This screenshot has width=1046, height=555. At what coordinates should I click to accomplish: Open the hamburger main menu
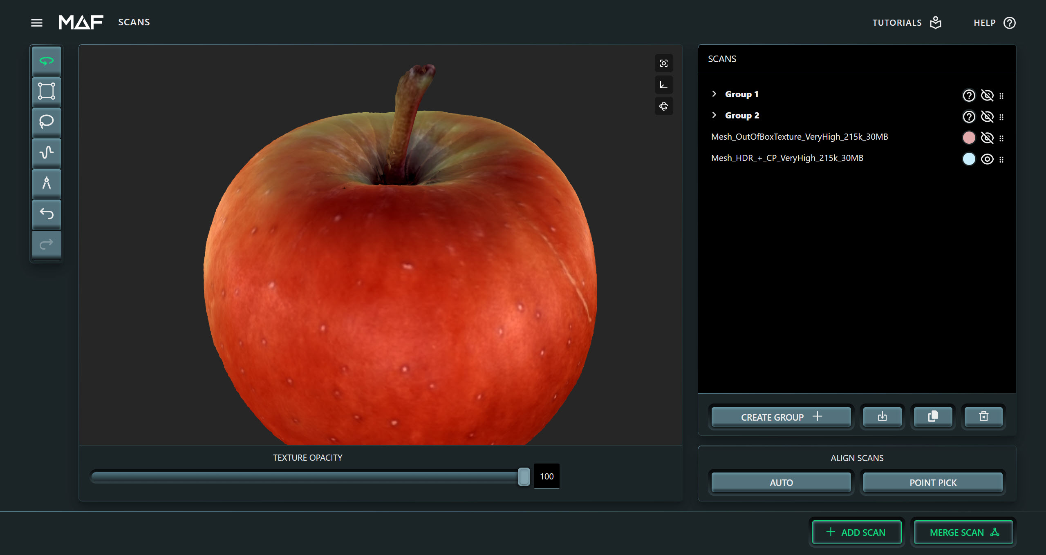tap(37, 23)
